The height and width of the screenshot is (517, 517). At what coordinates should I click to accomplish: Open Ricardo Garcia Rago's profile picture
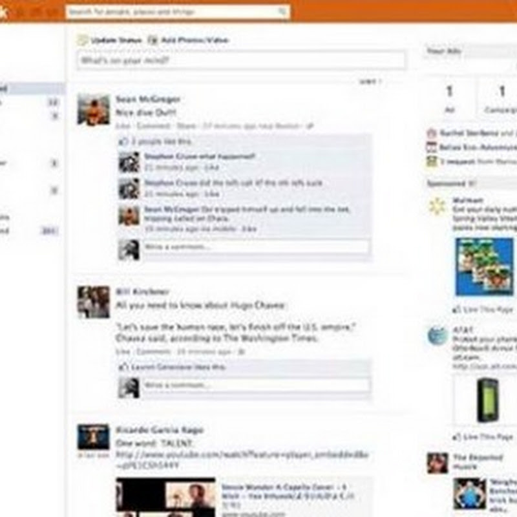coord(94,437)
